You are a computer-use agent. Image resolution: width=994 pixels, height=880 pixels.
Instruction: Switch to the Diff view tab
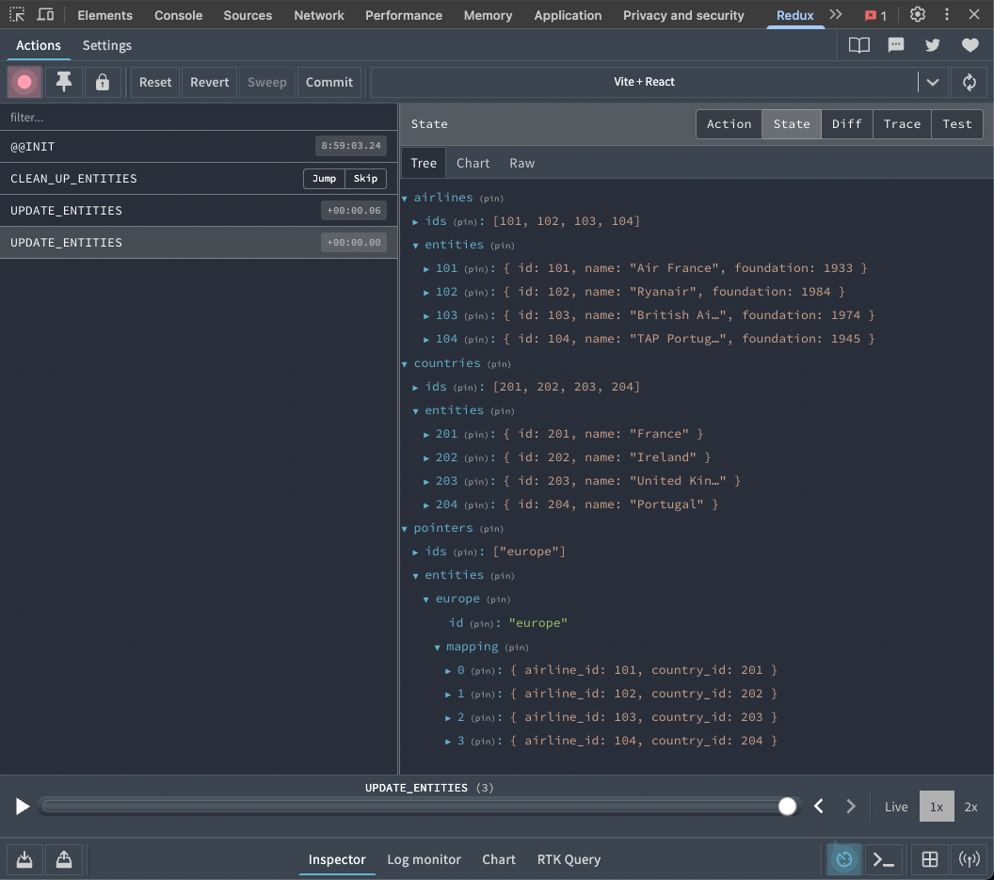tap(846, 123)
